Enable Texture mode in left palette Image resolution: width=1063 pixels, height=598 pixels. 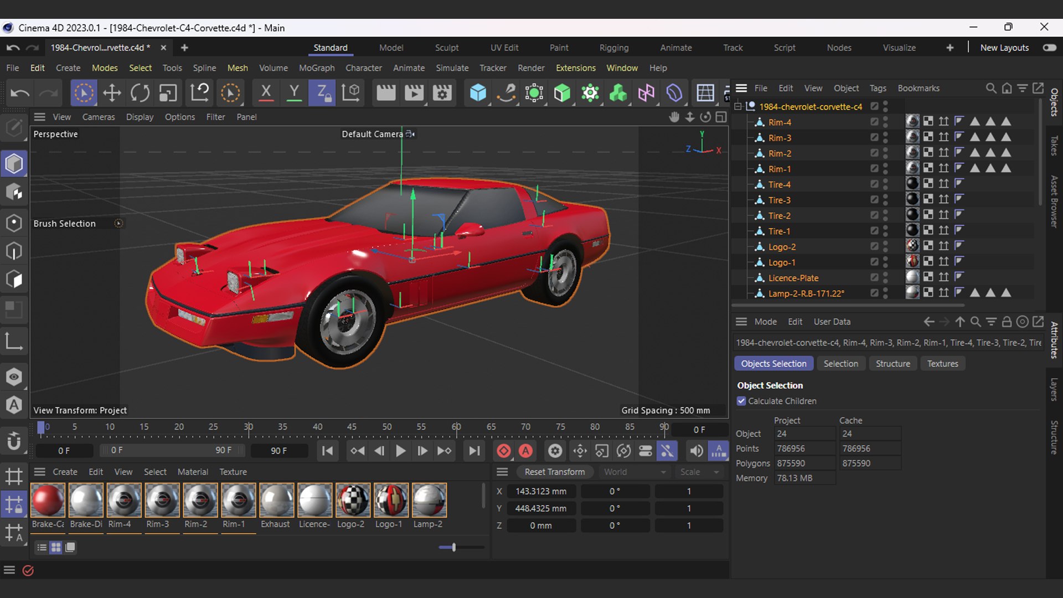14,193
